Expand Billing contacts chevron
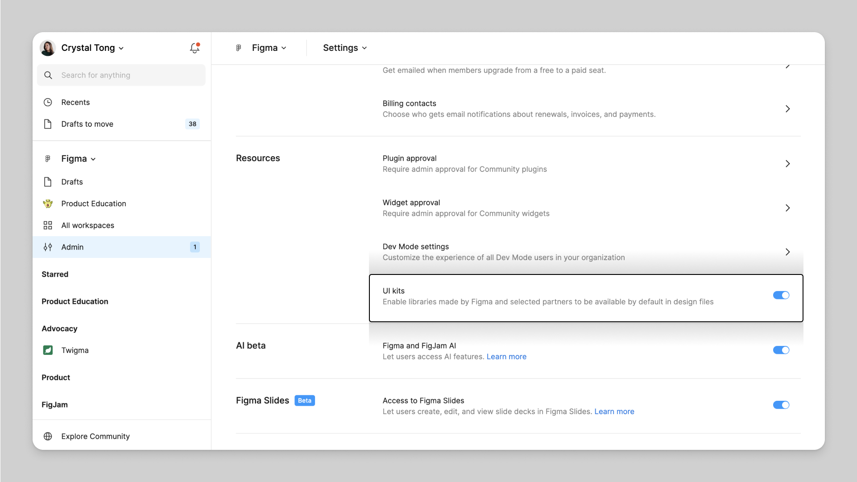Viewport: 857px width, 482px height. click(x=788, y=109)
